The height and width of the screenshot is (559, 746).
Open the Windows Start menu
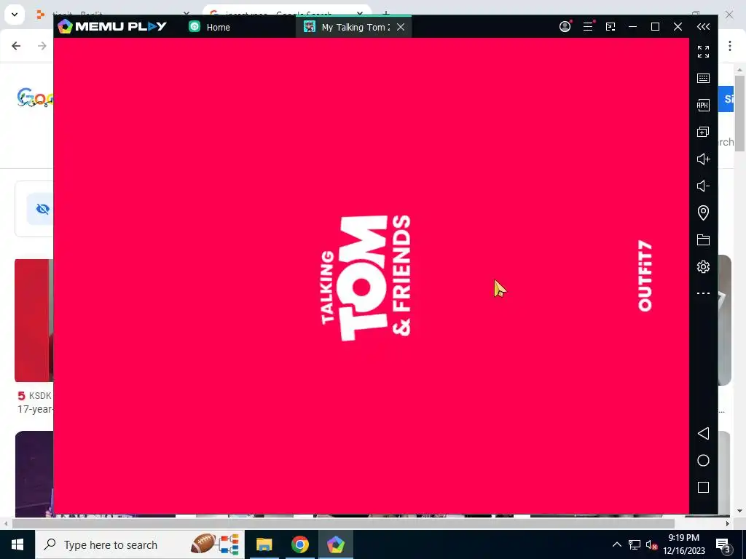point(17,544)
